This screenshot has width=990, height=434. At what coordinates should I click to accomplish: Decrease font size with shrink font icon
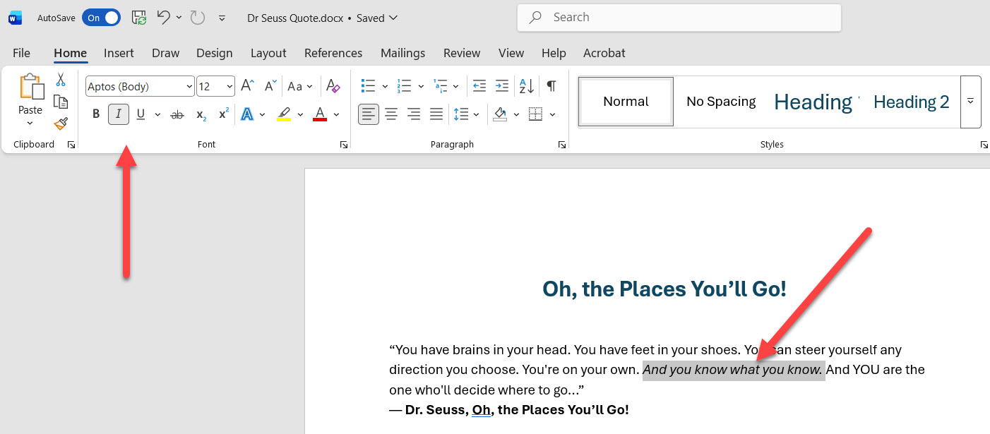click(x=270, y=86)
